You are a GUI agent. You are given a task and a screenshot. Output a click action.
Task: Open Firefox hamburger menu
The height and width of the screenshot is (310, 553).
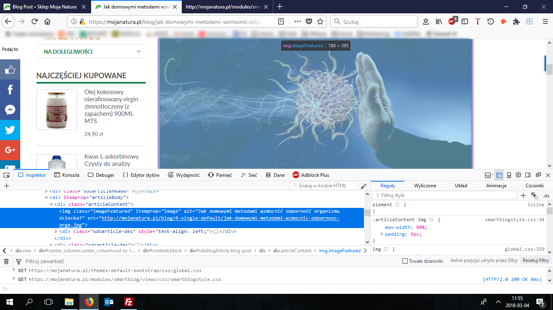click(x=544, y=21)
